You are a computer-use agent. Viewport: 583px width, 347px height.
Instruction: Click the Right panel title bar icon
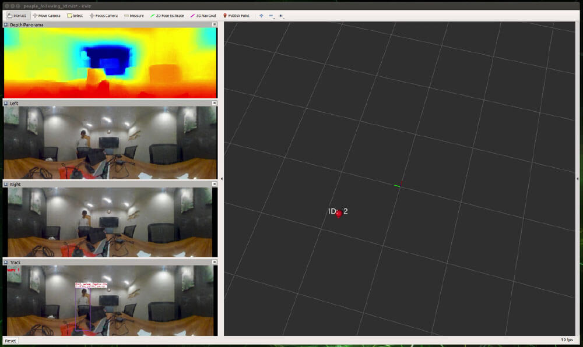pyautogui.click(x=6, y=185)
